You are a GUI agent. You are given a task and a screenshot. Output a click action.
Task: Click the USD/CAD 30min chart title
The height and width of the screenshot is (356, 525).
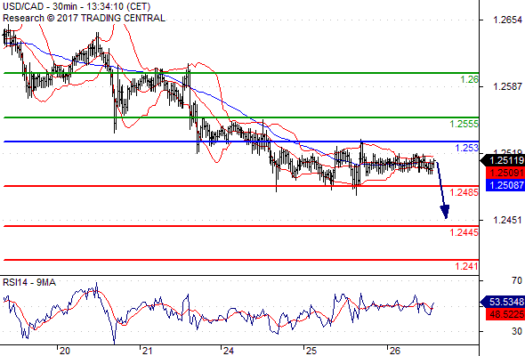77,6
